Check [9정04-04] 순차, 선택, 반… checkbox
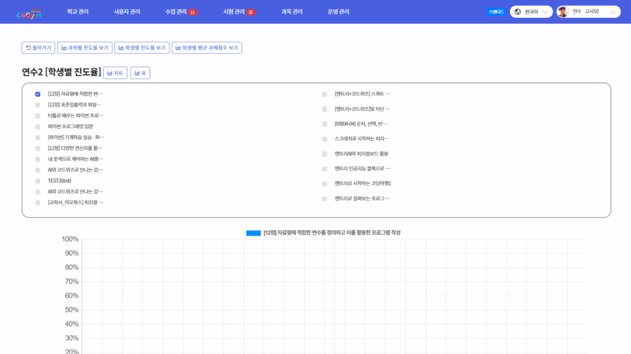The image size is (631, 354). click(x=324, y=124)
